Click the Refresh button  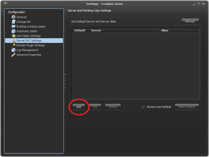tap(190, 21)
